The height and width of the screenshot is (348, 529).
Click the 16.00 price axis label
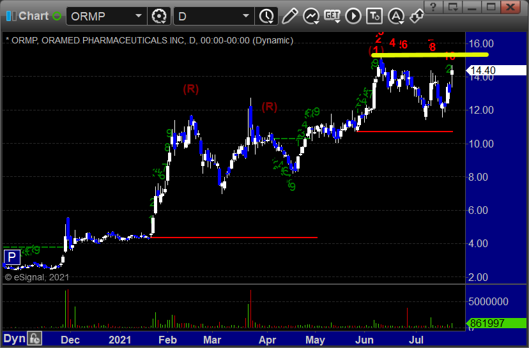click(x=480, y=43)
